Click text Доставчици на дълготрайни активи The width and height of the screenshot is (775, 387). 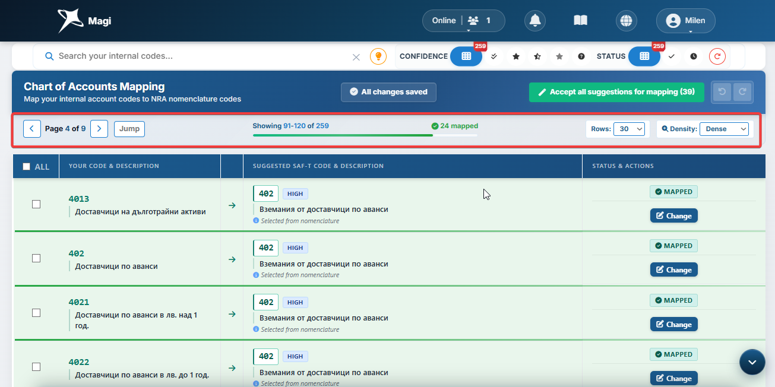click(141, 212)
